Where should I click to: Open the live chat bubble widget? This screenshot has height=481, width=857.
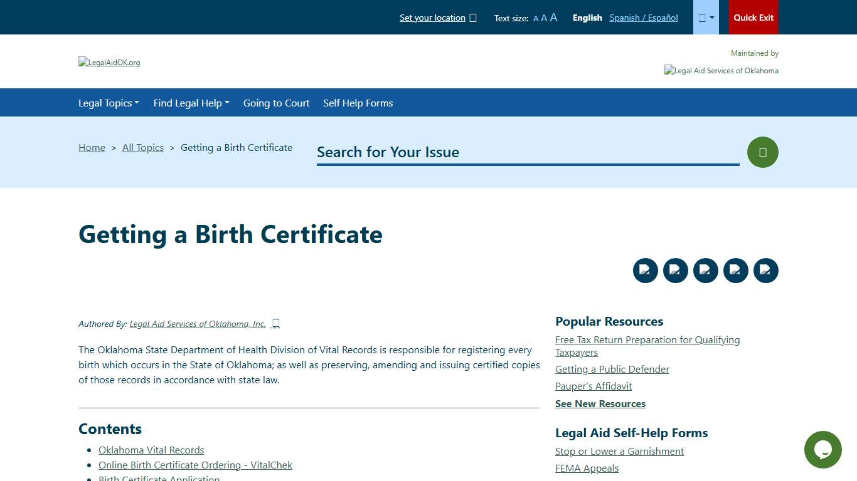coord(822,450)
